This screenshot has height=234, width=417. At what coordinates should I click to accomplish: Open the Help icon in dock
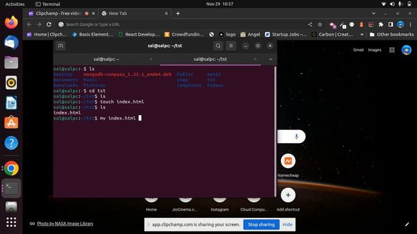11,143
